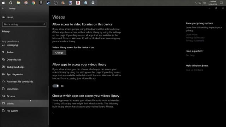
Task: Open the Windows Start menu
Action: [3, 3]
